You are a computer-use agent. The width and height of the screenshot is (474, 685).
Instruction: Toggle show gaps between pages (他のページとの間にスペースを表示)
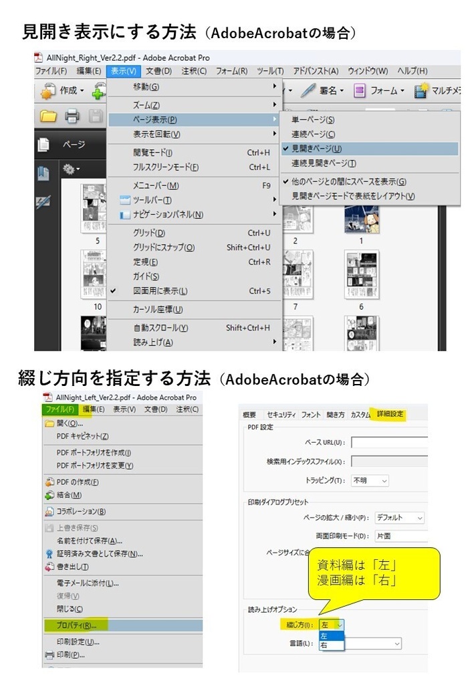click(370, 181)
